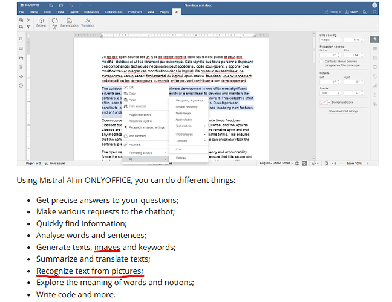Click the Search icon in header
The image size is (392, 302).
point(374,12)
